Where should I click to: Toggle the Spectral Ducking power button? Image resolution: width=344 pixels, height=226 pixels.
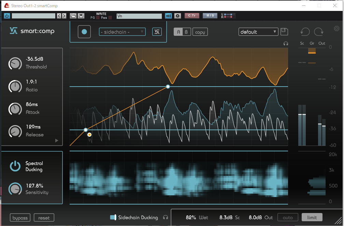(x=15, y=166)
